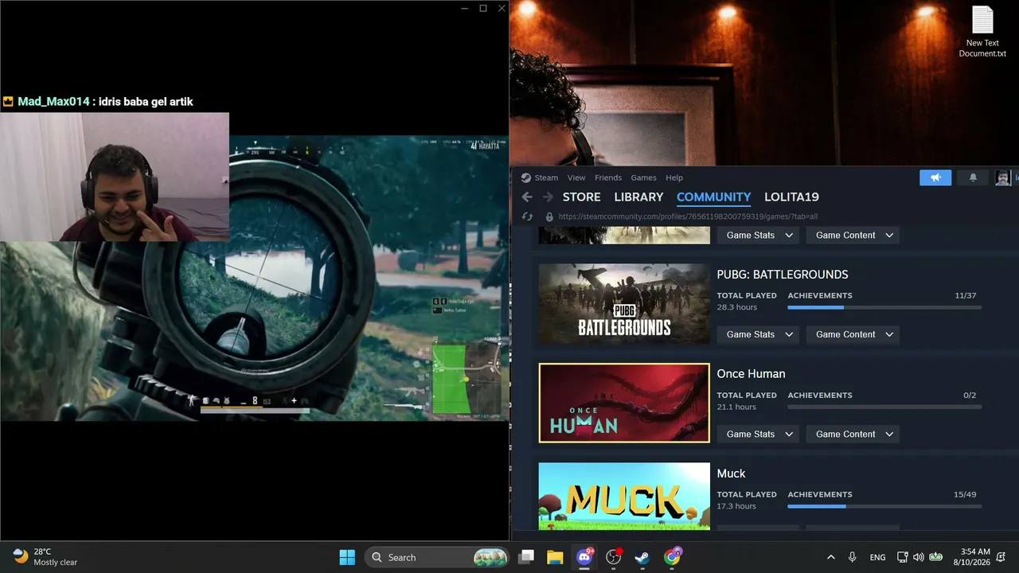This screenshot has height=573, width=1019.
Task: Click the 21.1 hours playtime text
Action: click(x=736, y=407)
